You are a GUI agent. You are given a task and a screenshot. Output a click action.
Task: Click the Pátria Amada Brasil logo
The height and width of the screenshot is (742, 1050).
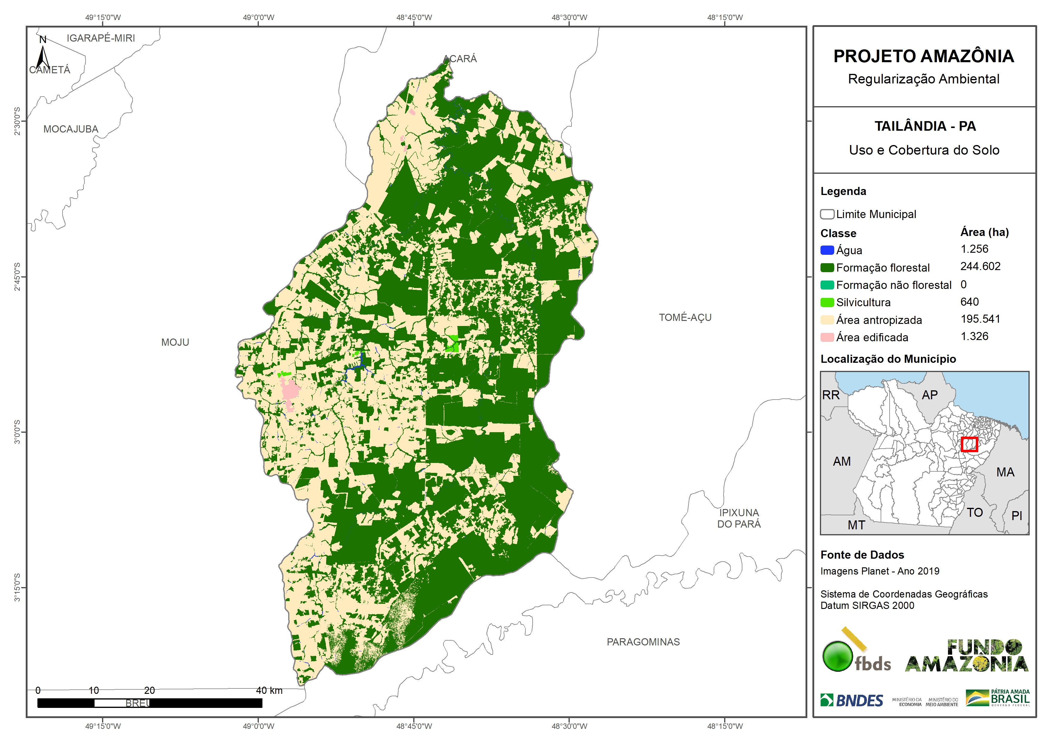[x=998, y=698]
